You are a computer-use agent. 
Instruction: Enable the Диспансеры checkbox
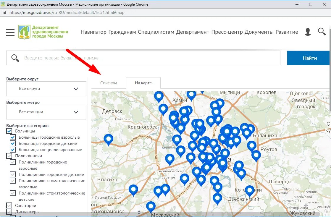coord(9,212)
